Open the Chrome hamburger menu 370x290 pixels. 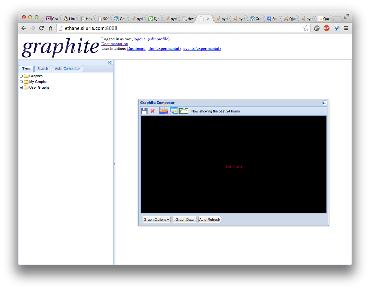(x=346, y=28)
